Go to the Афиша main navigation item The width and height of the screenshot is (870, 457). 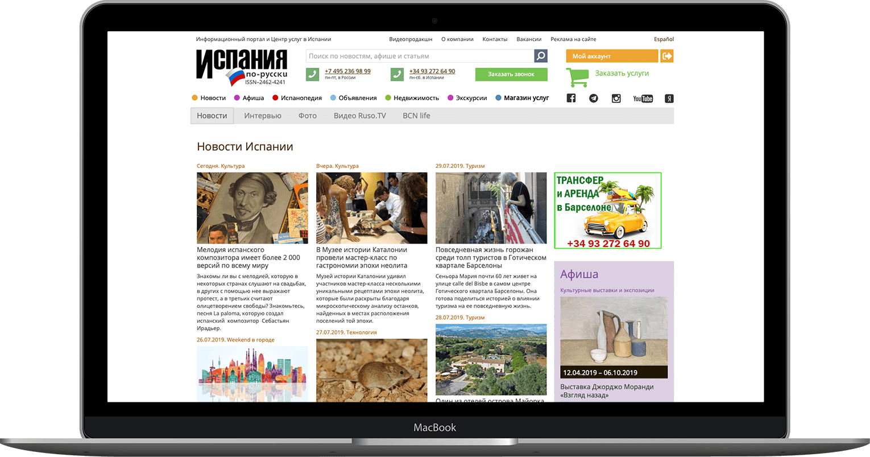[x=249, y=98]
